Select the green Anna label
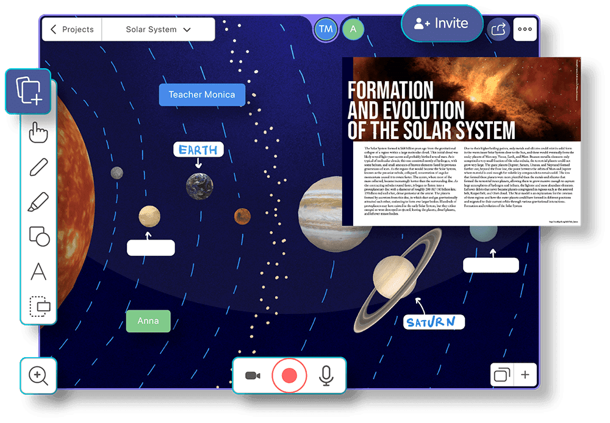The width and height of the screenshot is (610, 423). click(148, 321)
